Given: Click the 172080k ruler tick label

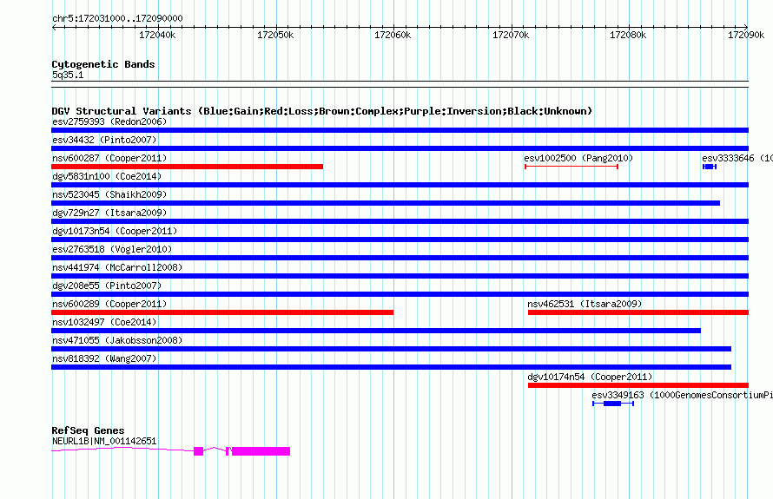Looking at the screenshot, I should pos(628,35).
